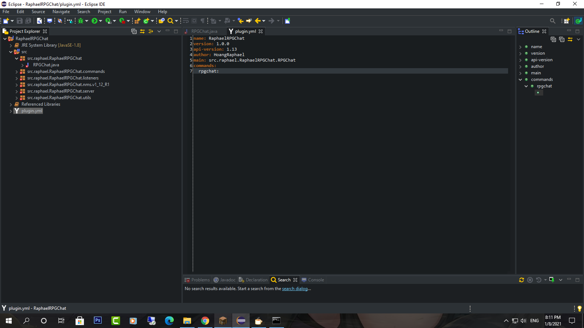Click the Eclipse icon in Windows taskbar
This screenshot has height=328, width=584.
point(241,321)
